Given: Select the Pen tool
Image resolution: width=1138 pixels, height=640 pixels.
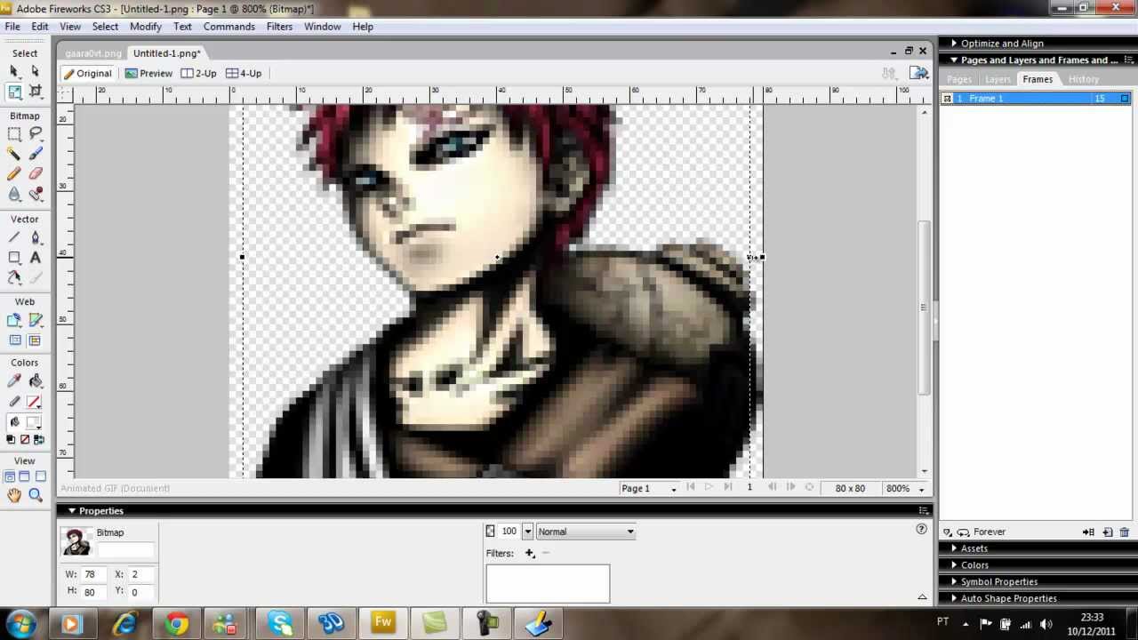Looking at the screenshot, I should (36, 237).
